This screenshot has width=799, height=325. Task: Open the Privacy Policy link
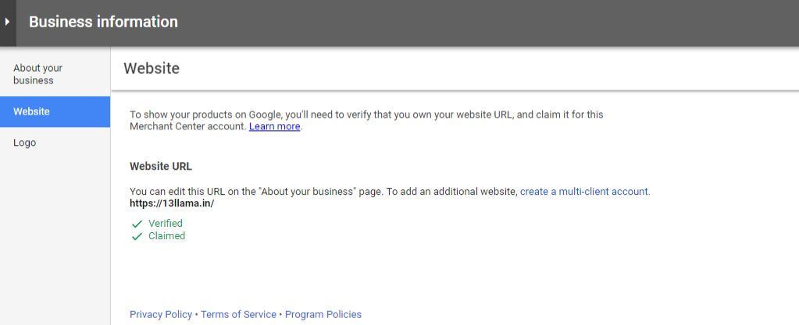pyautogui.click(x=161, y=314)
